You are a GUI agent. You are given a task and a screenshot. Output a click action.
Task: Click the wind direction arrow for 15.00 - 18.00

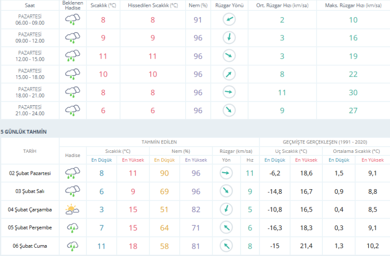[x=229, y=74]
